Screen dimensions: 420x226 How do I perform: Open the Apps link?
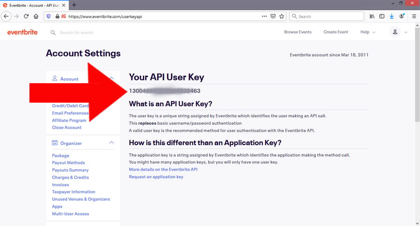pyautogui.click(x=57, y=206)
